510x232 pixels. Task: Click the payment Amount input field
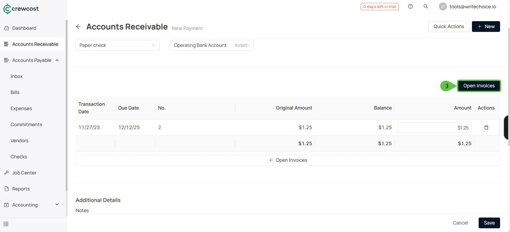pyautogui.click(x=434, y=128)
